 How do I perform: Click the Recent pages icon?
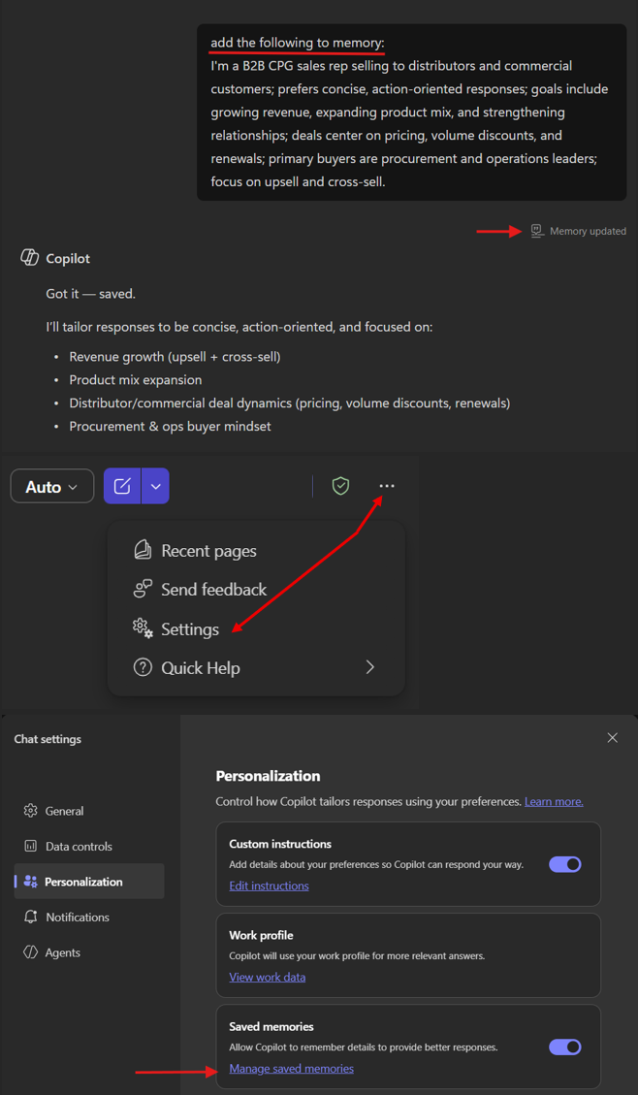(143, 550)
